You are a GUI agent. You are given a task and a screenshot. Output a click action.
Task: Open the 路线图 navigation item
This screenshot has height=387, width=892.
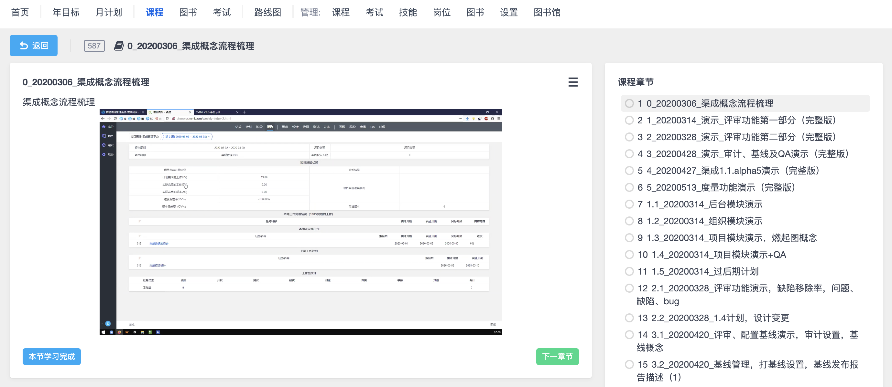(x=268, y=13)
